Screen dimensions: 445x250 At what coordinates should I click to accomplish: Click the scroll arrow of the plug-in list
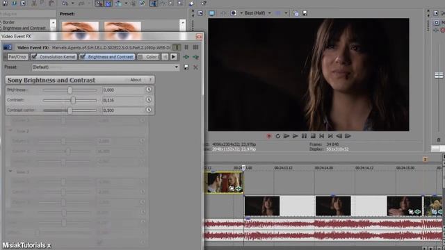click(53, 22)
